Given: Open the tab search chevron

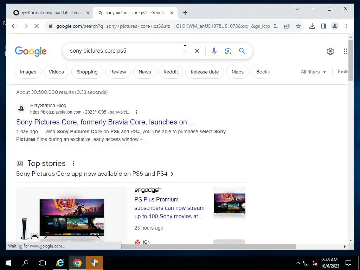Looking at the screenshot, I should coord(297,9).
